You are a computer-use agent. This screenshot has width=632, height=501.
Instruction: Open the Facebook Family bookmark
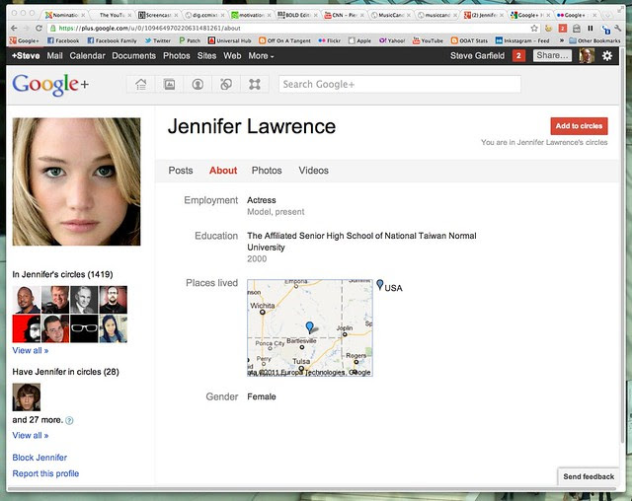point(112,40)
